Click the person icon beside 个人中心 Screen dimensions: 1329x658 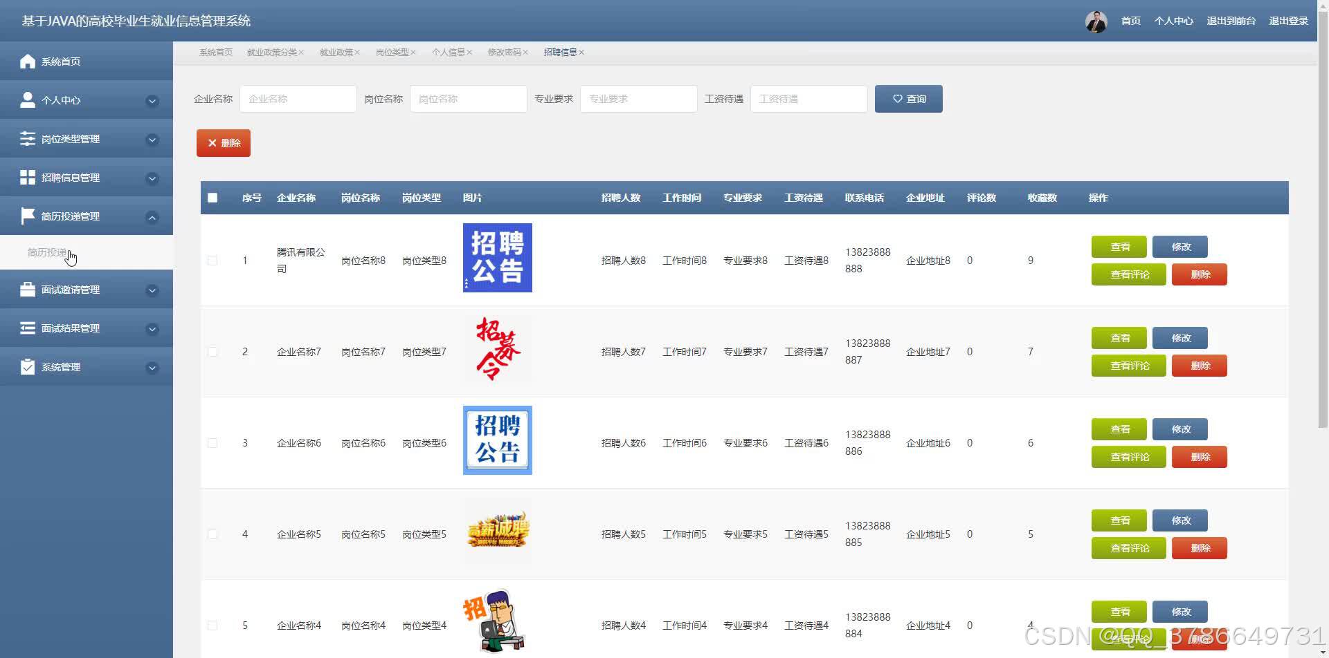click(x=28, y=100)
